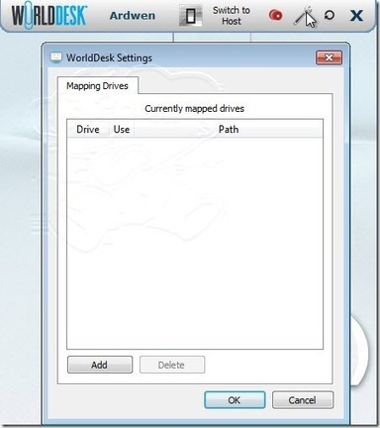
Task: Cancel the settings dialog
Action: (303, 400)
